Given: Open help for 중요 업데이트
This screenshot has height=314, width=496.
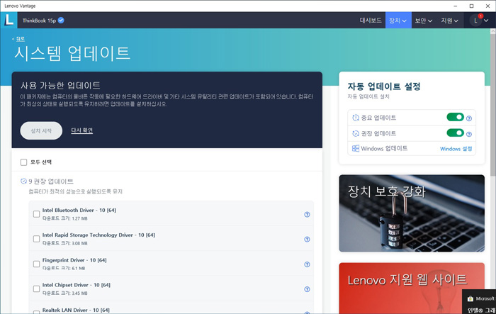Looking at the screenshot, I should pyautogui.click(x=469, y=118).
